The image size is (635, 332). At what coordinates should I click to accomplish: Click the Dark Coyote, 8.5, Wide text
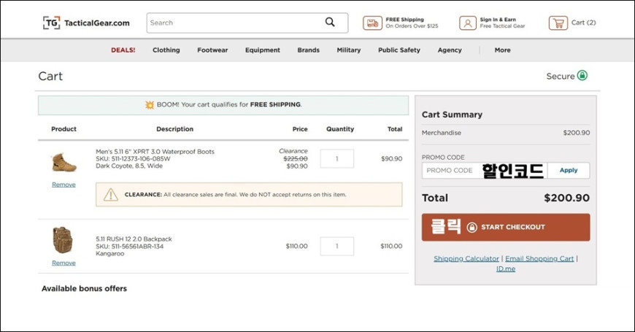click(x=129, y=166)
